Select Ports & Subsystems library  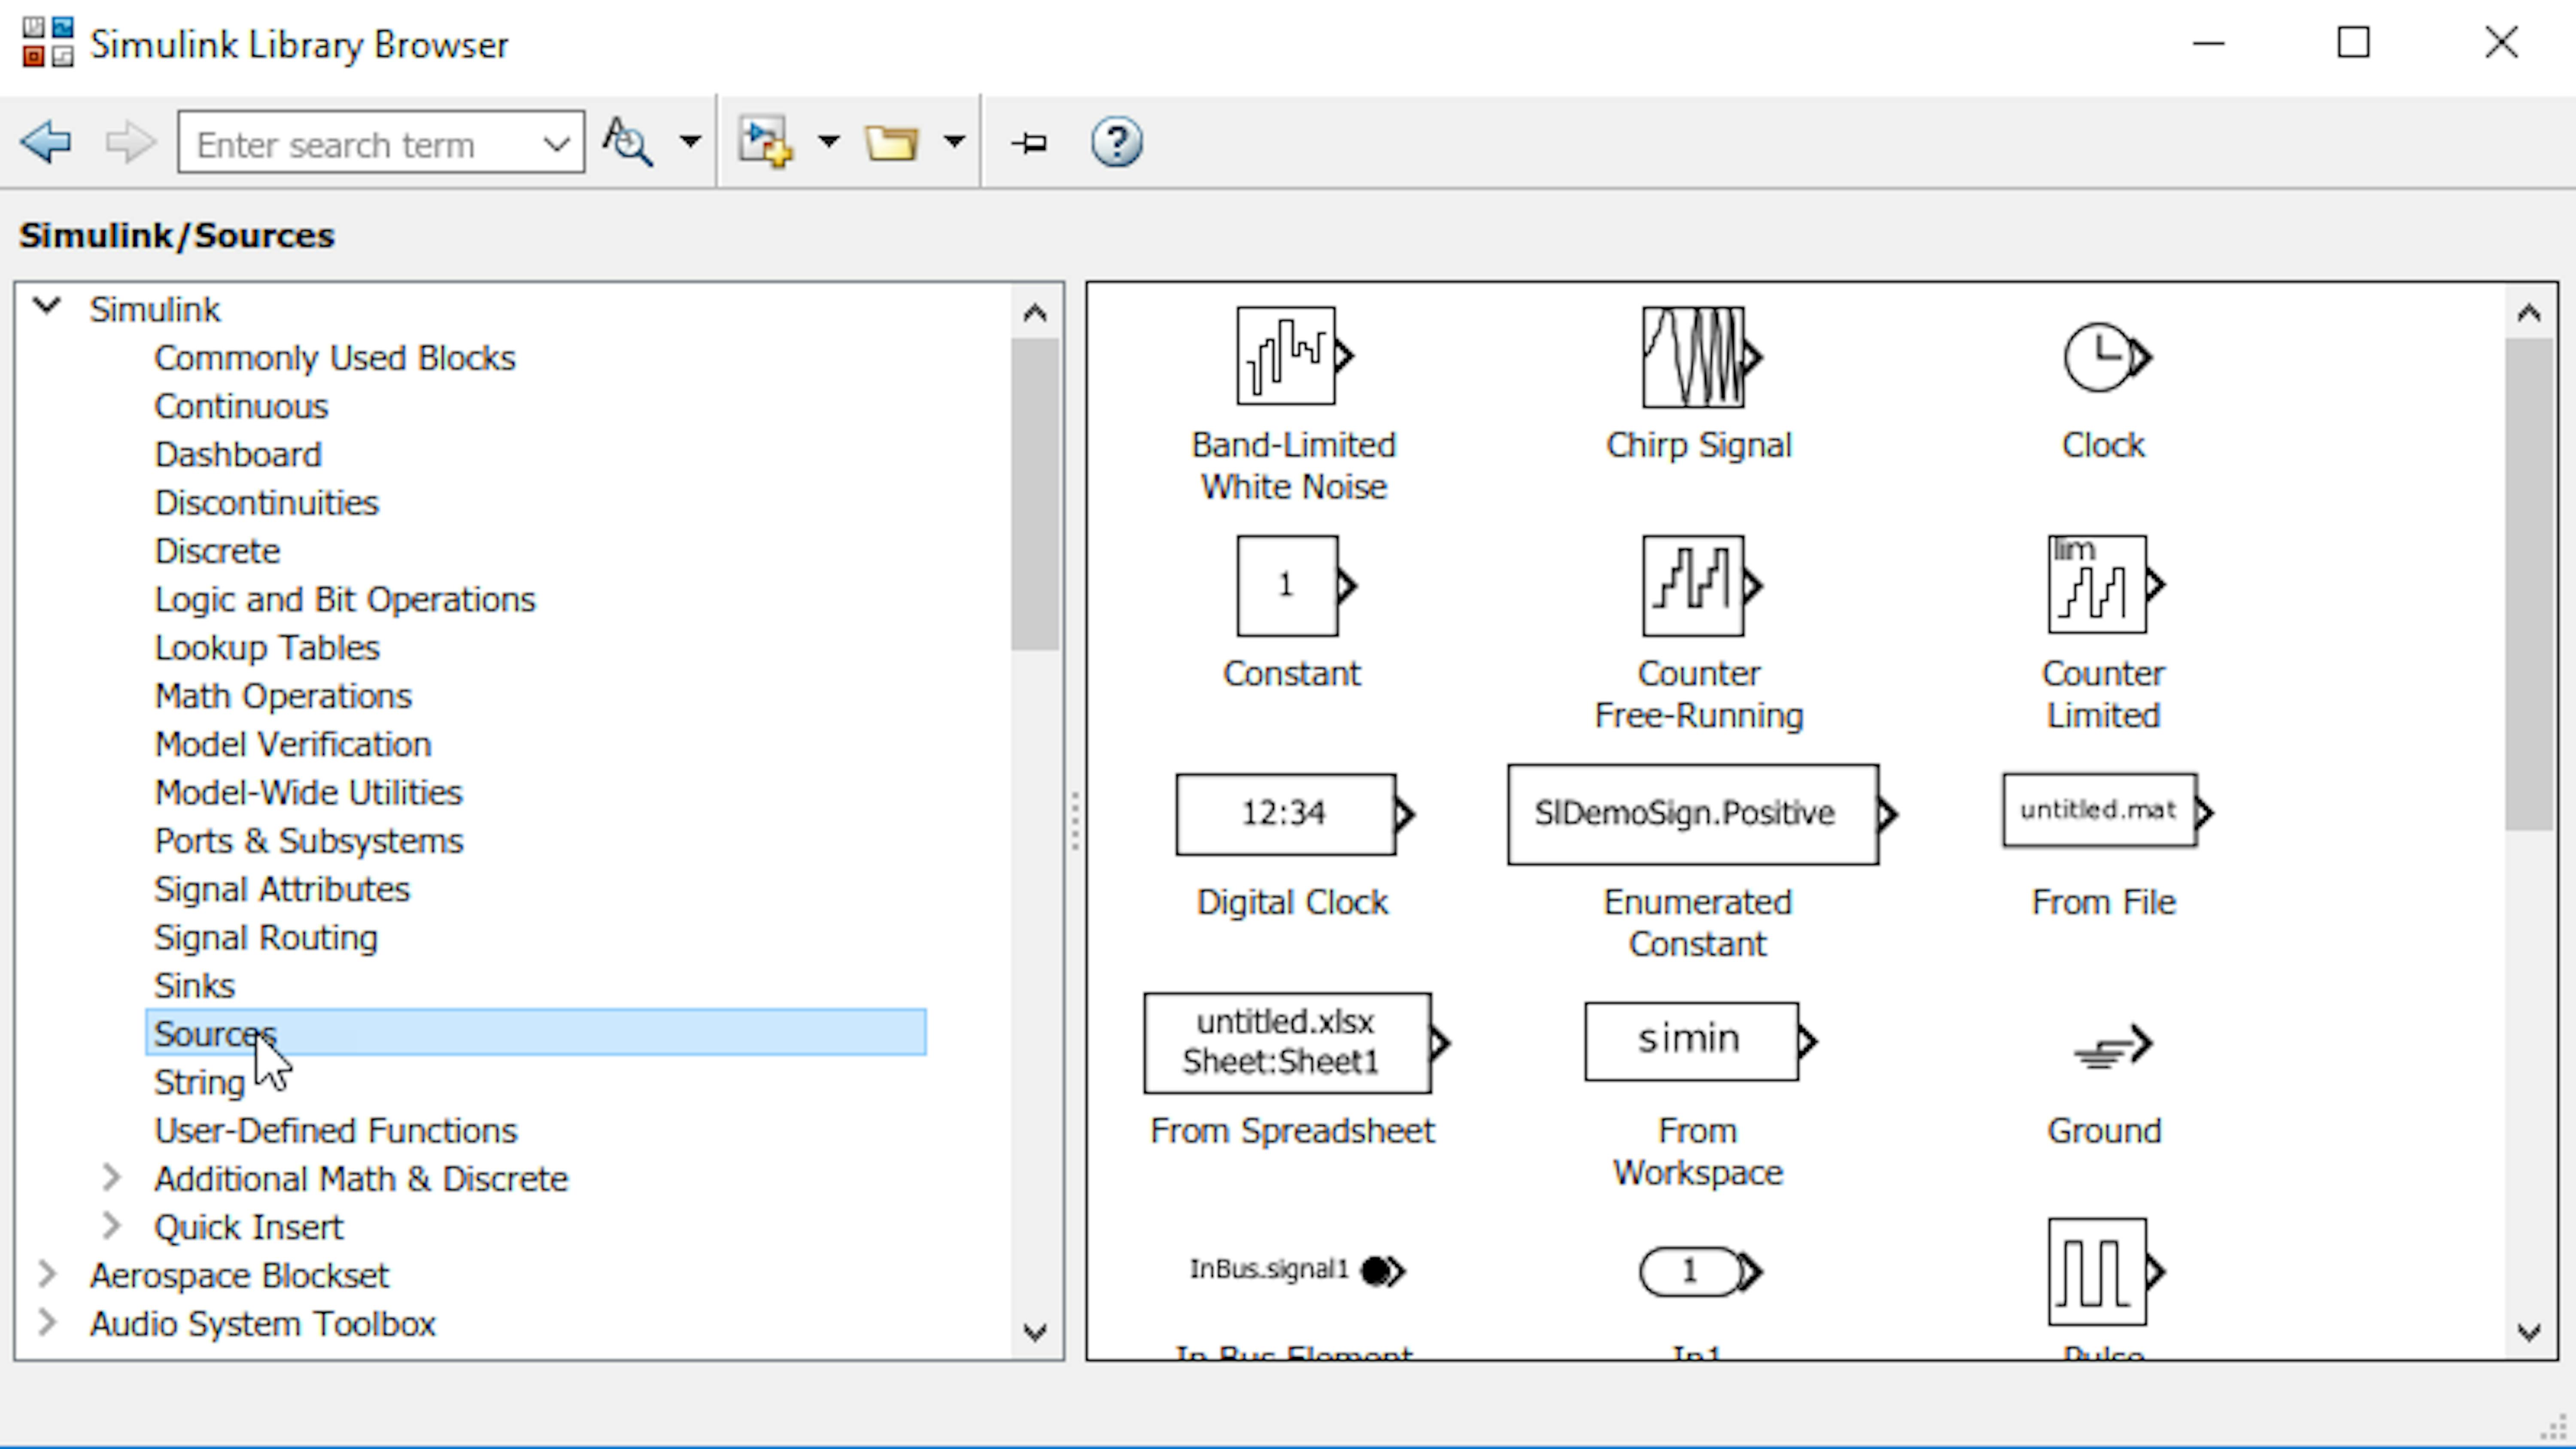(309, 840)
